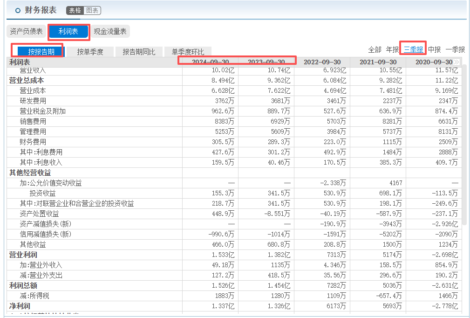
Task: Click the 财务费用 row label
Action: 33,142
